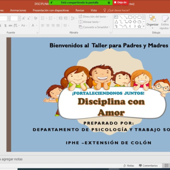Apply center text alignment
This screenshot has height=170, width=170.
(48, 25)
